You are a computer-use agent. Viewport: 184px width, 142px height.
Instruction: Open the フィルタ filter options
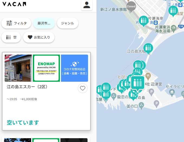(16, 23)
